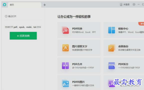This screenshot has width=144, height=90.
Task: Click the PDF转Word、Excel、PPT description
Action: [84, 32]
